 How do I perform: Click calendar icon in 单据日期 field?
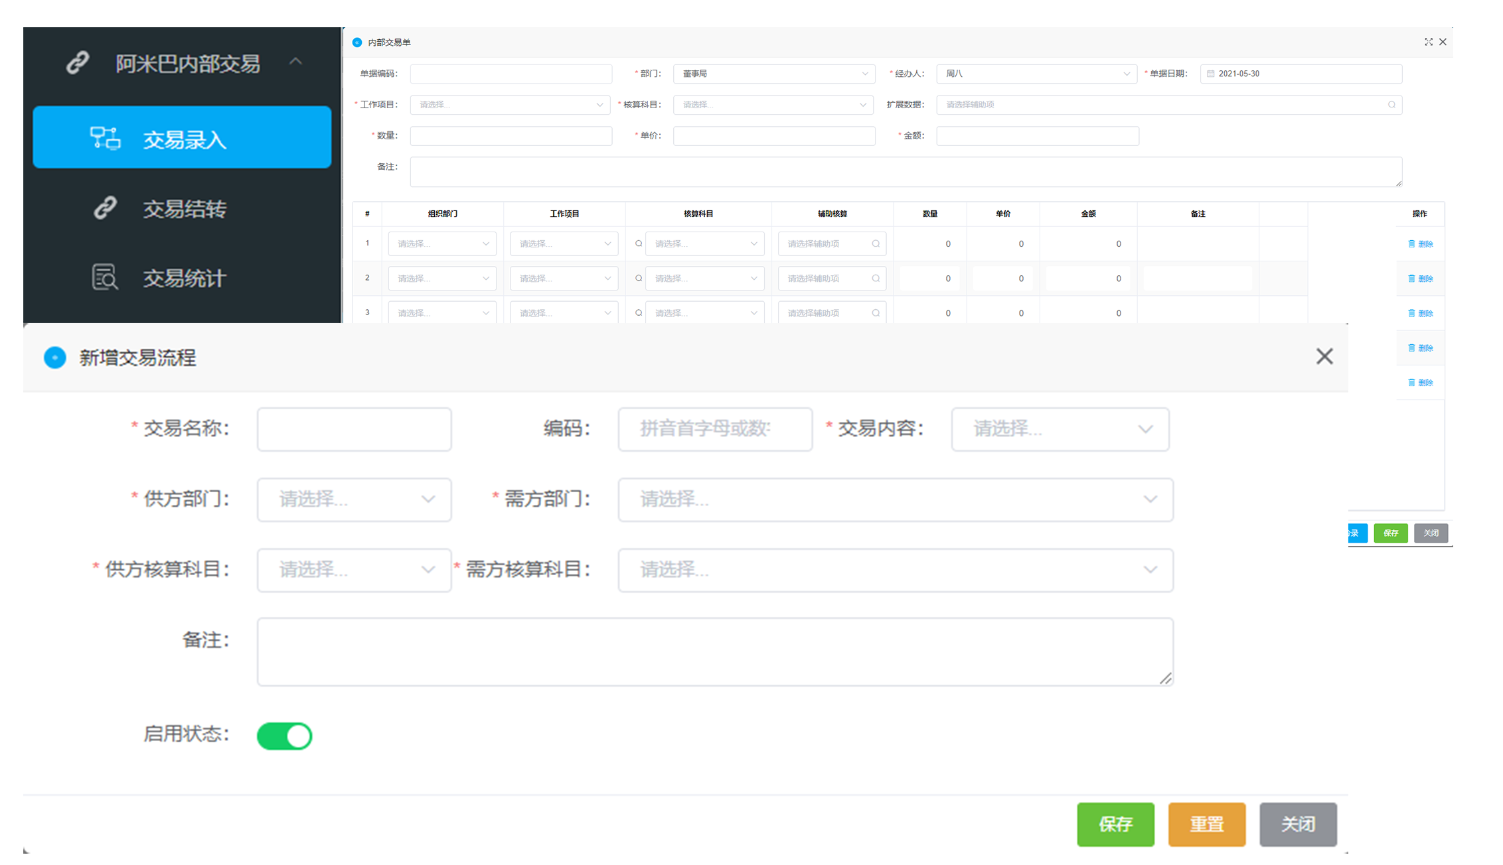(1211, 74)
